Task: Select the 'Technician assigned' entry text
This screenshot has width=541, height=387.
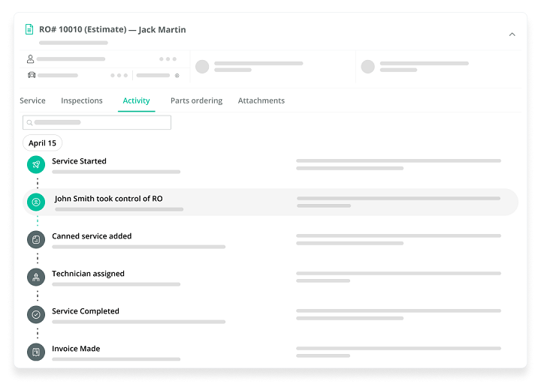Action: point(88,274)
